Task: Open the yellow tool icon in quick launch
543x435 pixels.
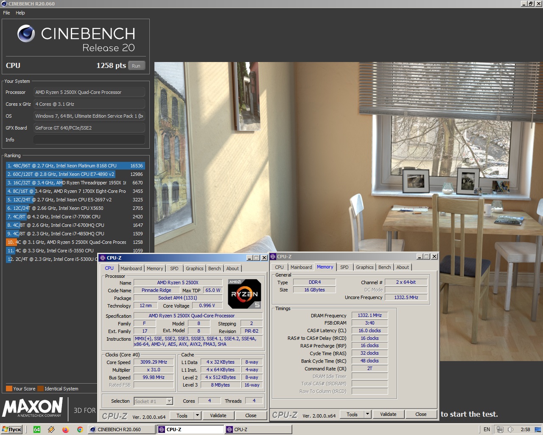Action: 51,429
